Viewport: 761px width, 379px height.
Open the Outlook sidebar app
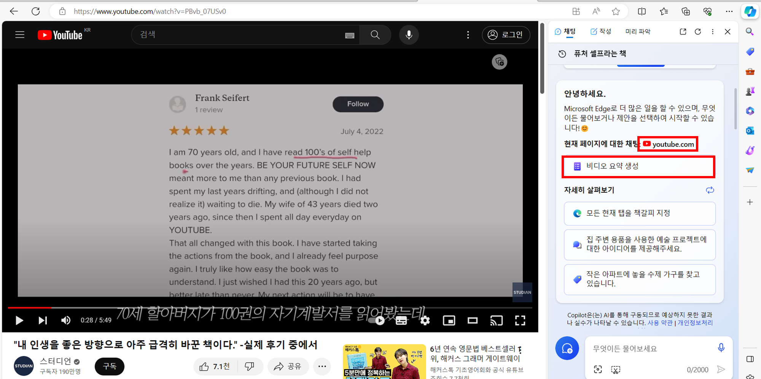[750, 131]
